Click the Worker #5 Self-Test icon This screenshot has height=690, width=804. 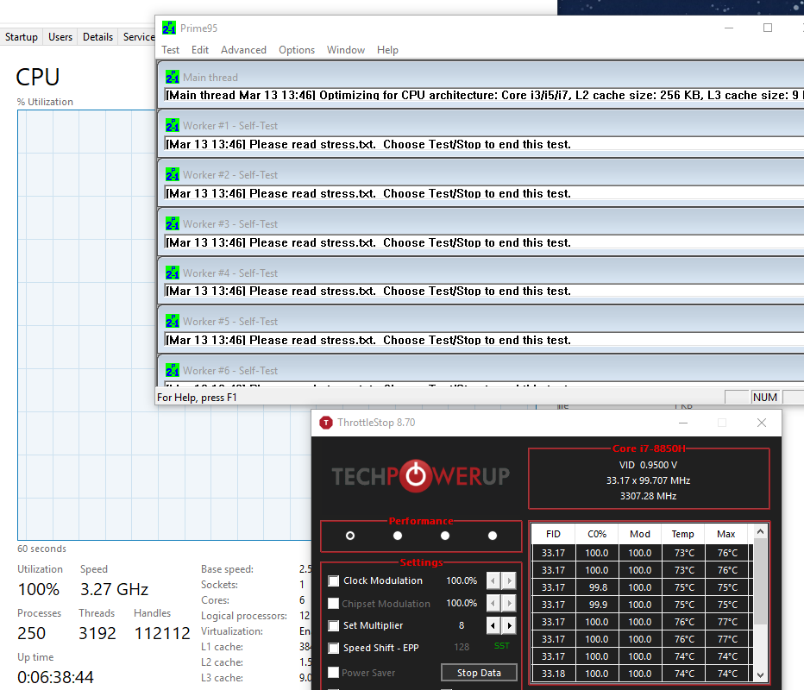173,321
